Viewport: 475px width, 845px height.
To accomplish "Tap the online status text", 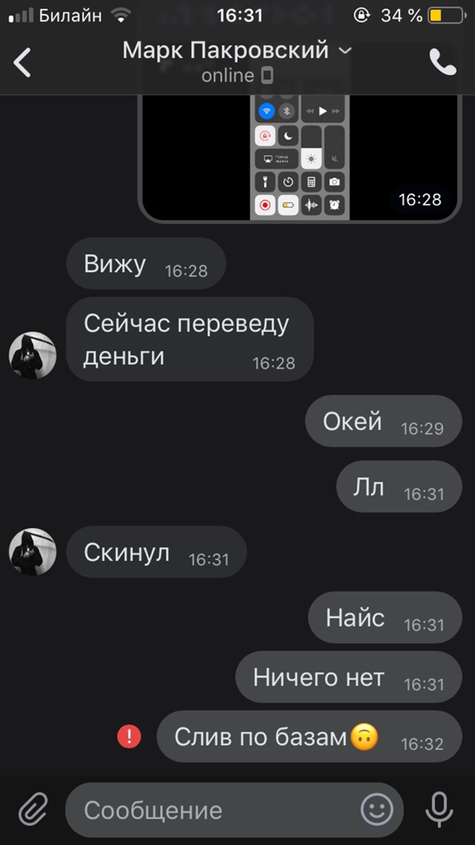I will tap(227, 75).
